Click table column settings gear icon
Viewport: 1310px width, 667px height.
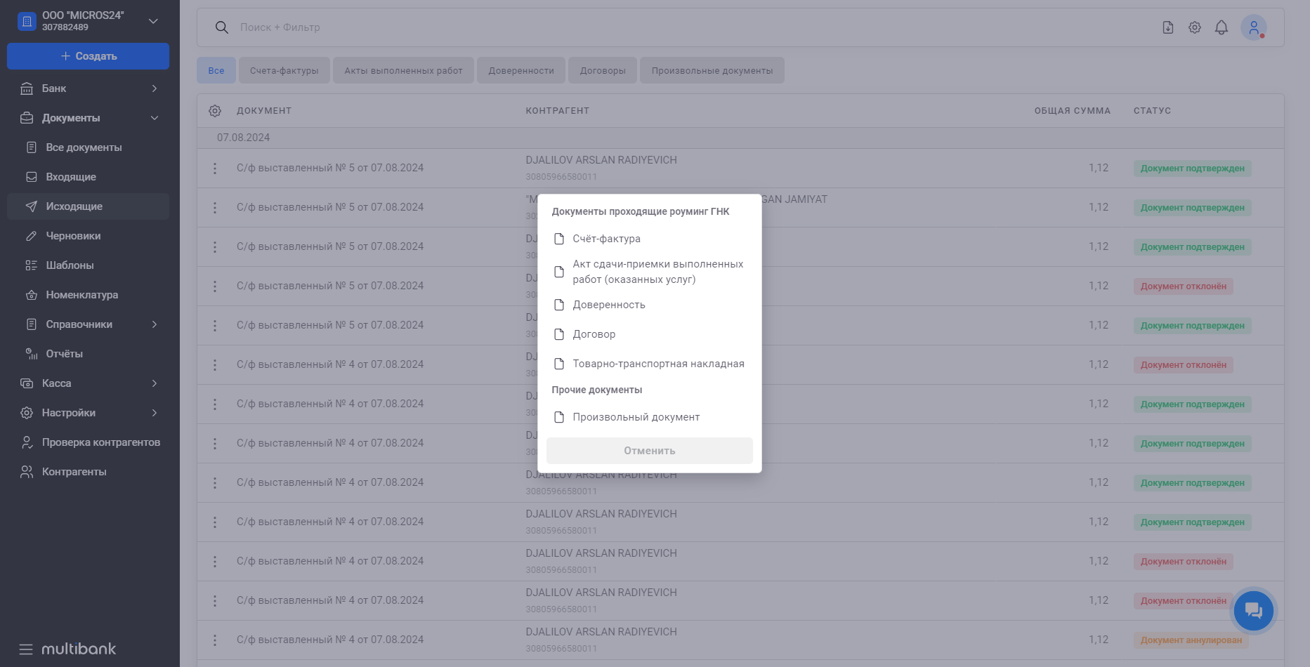point(215,111)
